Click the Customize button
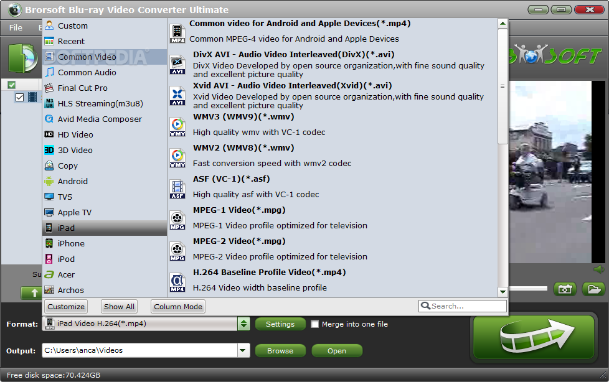This screenshot has height=382, width=609. click(x=66, y=306)
